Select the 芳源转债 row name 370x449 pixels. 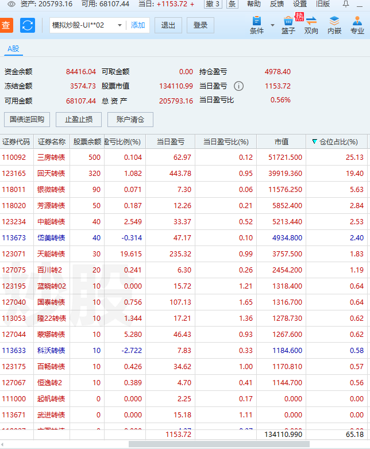[51, 205]
